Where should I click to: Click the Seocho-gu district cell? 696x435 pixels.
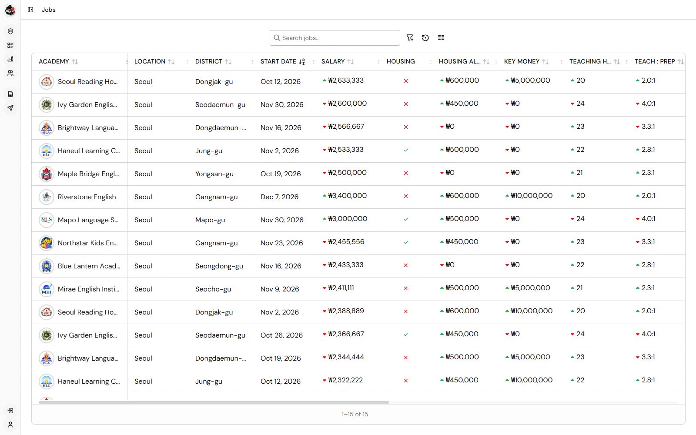click(x=213, y=289)
